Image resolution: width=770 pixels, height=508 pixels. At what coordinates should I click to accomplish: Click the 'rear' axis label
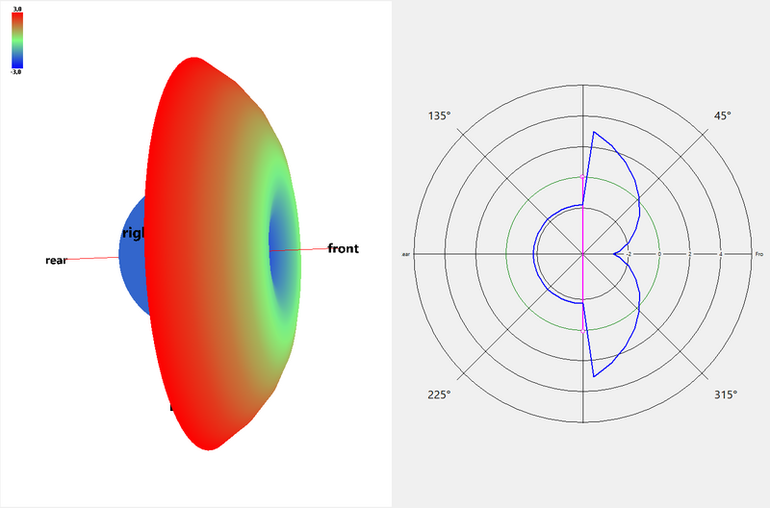point(56,261)
